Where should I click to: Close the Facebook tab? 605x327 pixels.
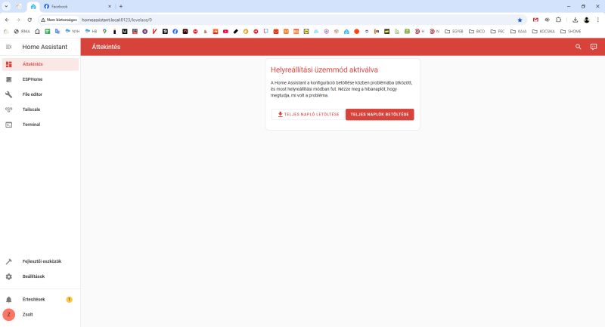tap(110, 7)
